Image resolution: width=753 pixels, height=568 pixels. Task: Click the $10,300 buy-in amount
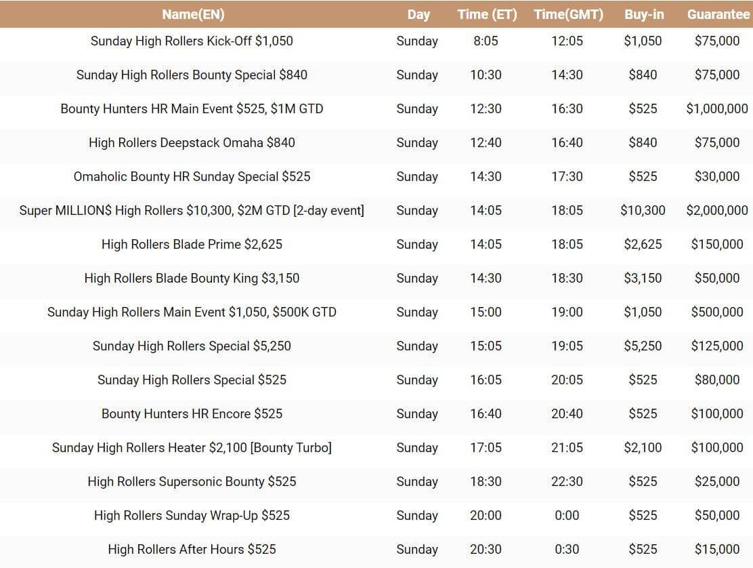coord(643,211)
